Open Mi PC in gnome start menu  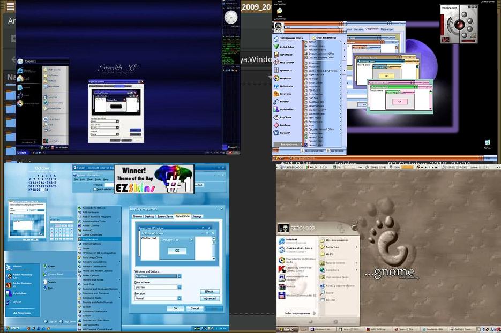point(326,254)
